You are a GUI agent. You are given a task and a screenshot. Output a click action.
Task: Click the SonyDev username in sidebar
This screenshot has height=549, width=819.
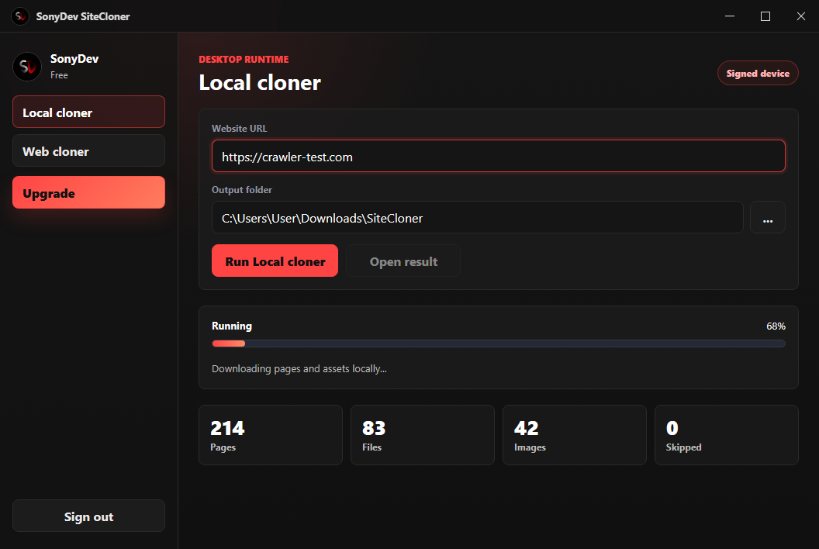[x=74, y=58]
